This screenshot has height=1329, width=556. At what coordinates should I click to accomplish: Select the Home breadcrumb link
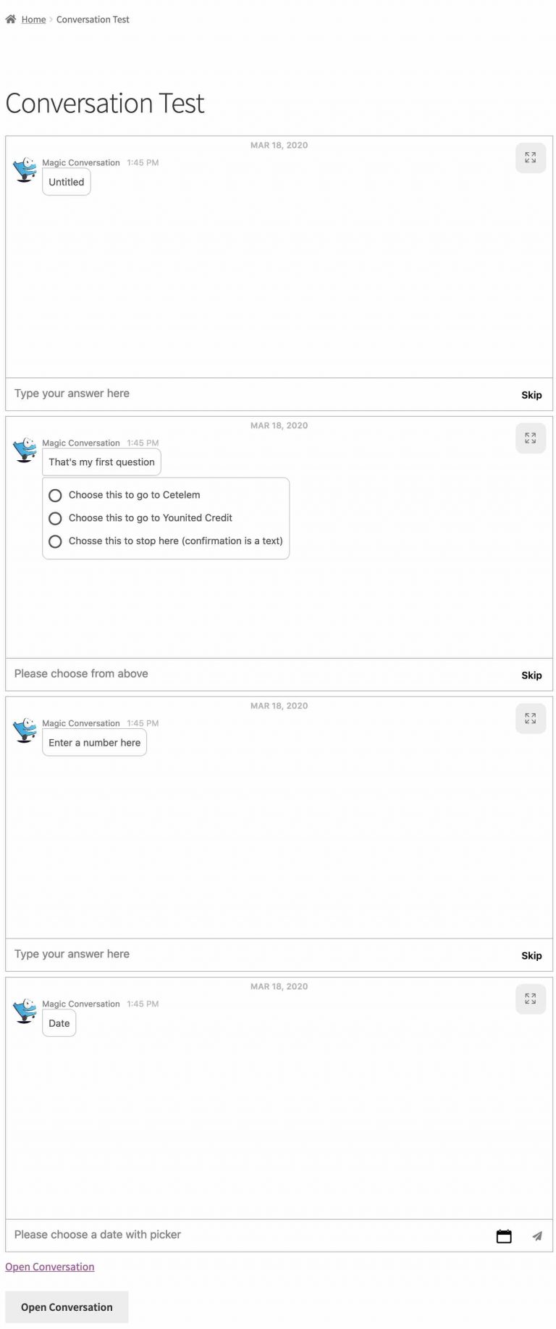(33, 19)
